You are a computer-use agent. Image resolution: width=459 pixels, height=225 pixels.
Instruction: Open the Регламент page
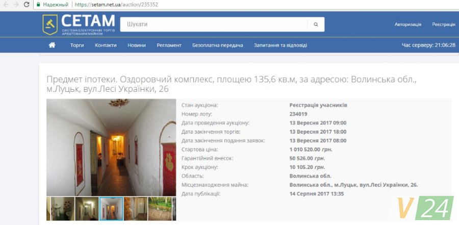[169, 45]
